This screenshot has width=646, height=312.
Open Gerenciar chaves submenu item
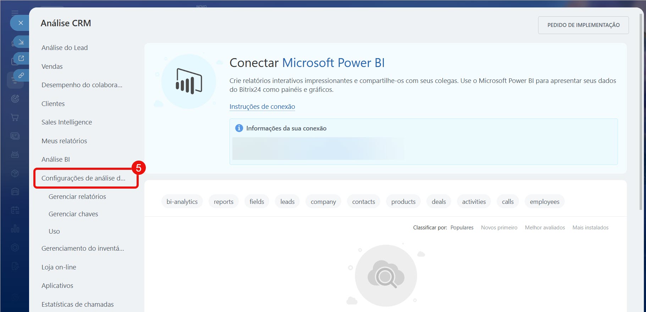coord(73,214)
